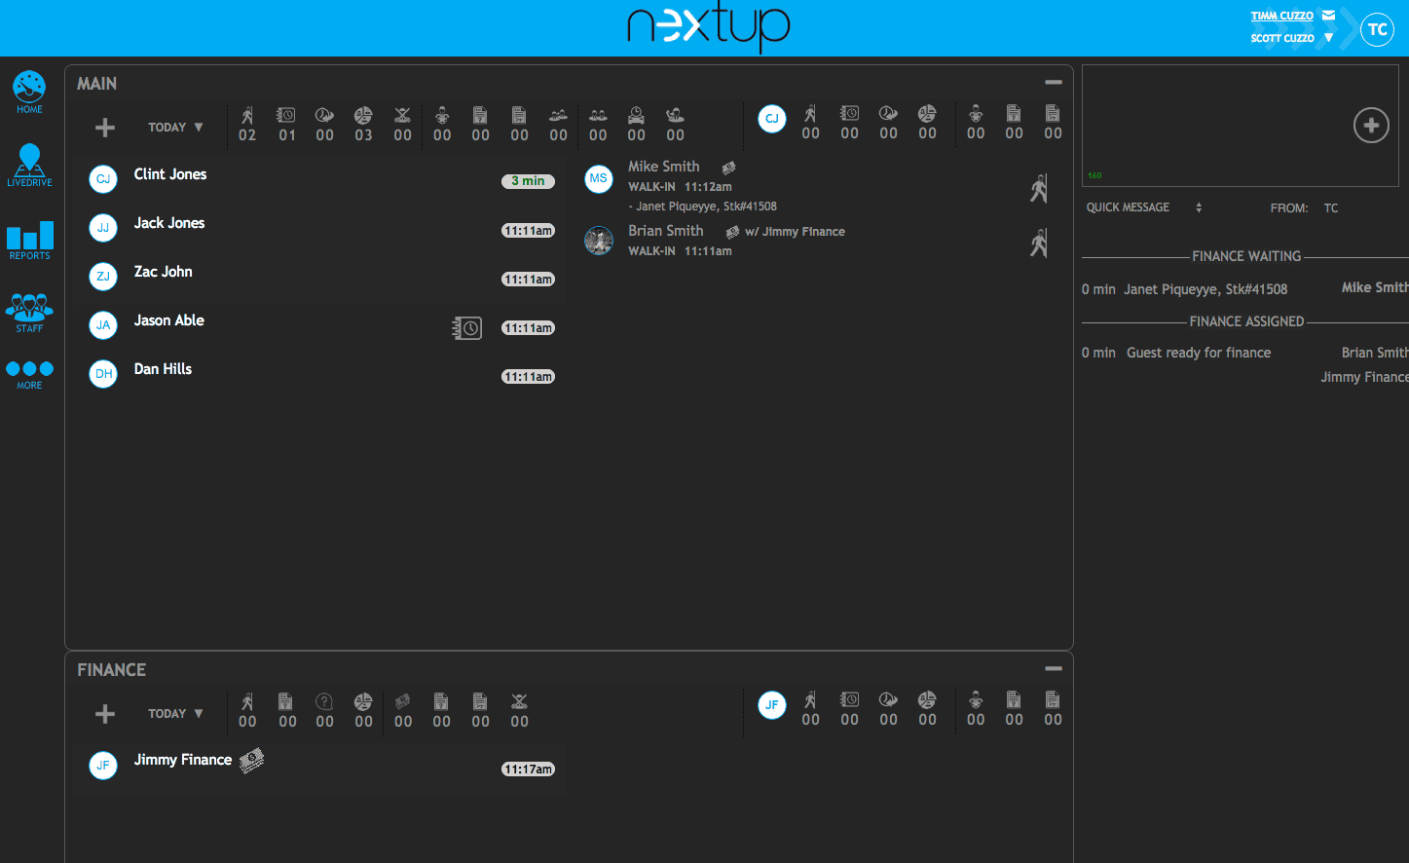Image resolution: width=1409 pixels, height=863 pixels.
Task: Click the walking person icon on Mike Smith row
Action: [x=1039, y=188]
